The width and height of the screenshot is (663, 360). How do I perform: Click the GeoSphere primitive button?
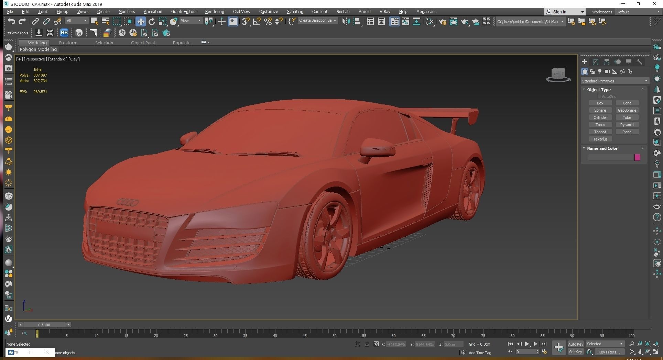(x=627, y=110)
